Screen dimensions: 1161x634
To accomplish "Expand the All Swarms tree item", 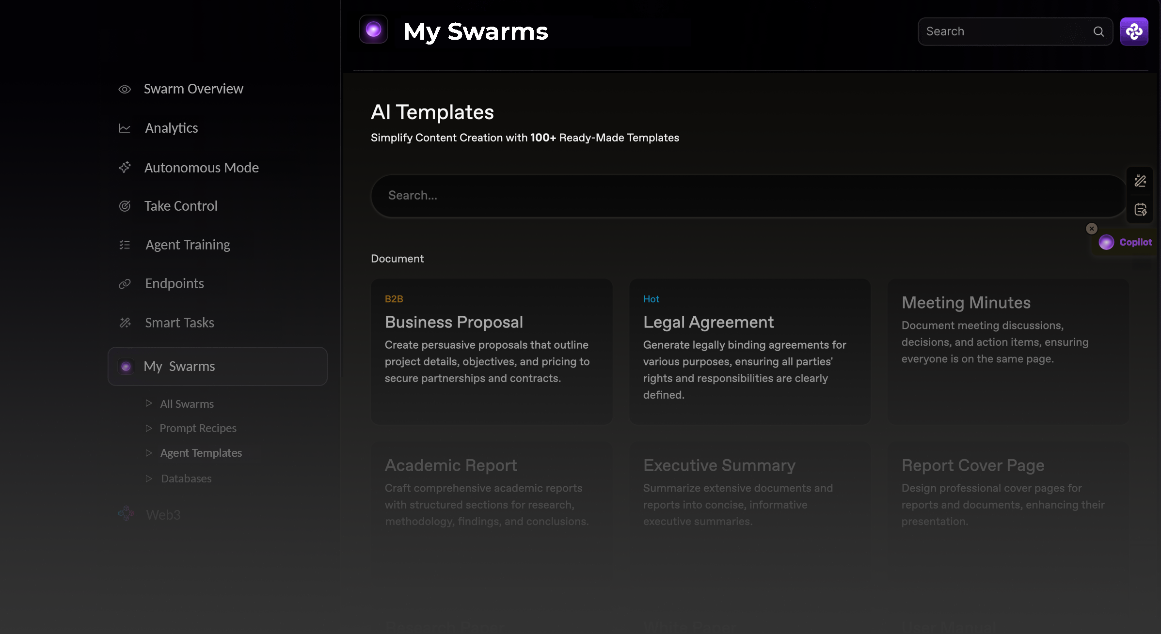I will [x=149, y=403].
